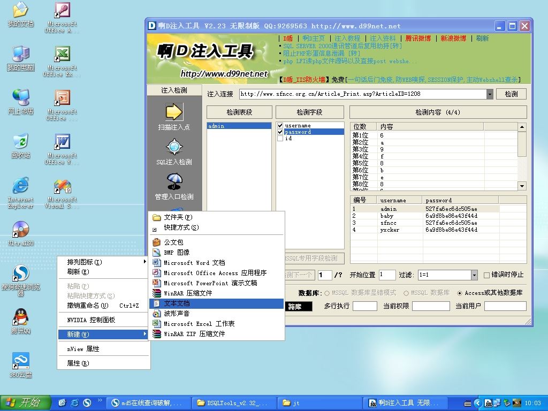
Task: Open the 管理入口检测 umbrella icon
Action: [174, 182]
